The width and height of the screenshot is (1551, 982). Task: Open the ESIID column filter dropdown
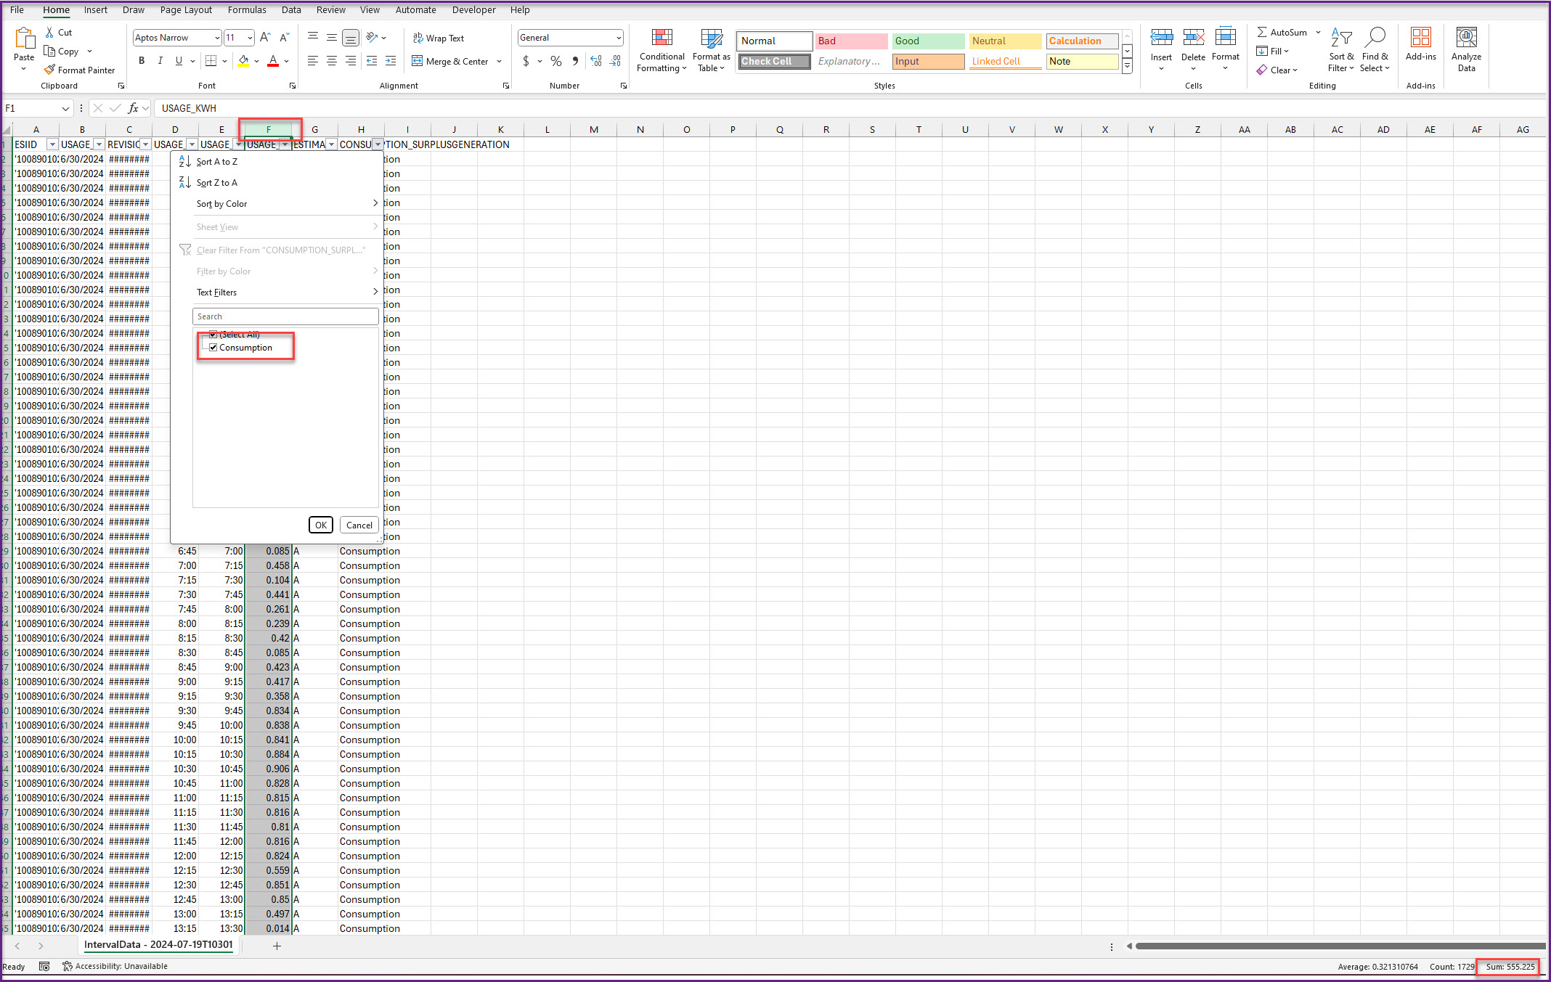[x=52, y=144]
